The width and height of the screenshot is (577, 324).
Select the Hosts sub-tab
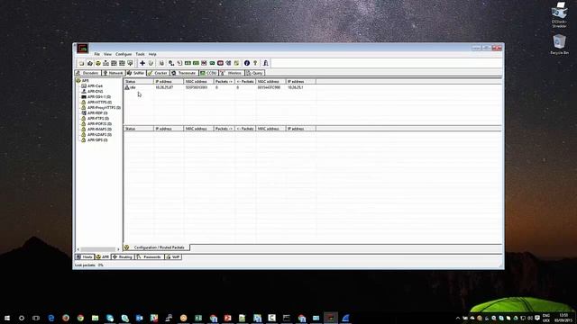pyautogui.click(x=85, y=257)
